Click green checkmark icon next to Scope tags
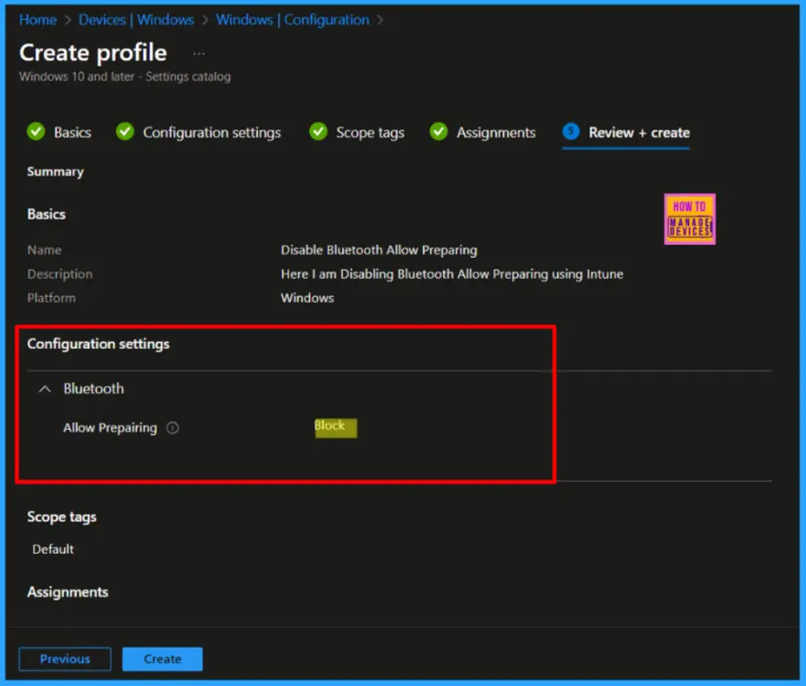This screenshot has width=806, height=686. [318, 132]
